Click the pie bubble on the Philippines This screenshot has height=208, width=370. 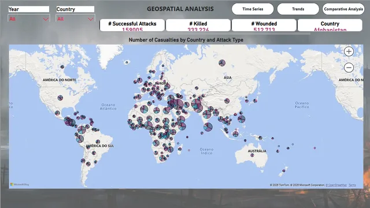coord(242,119)
